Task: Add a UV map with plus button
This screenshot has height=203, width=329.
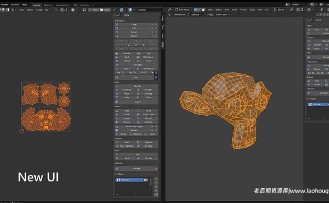Action: (156, 179)
